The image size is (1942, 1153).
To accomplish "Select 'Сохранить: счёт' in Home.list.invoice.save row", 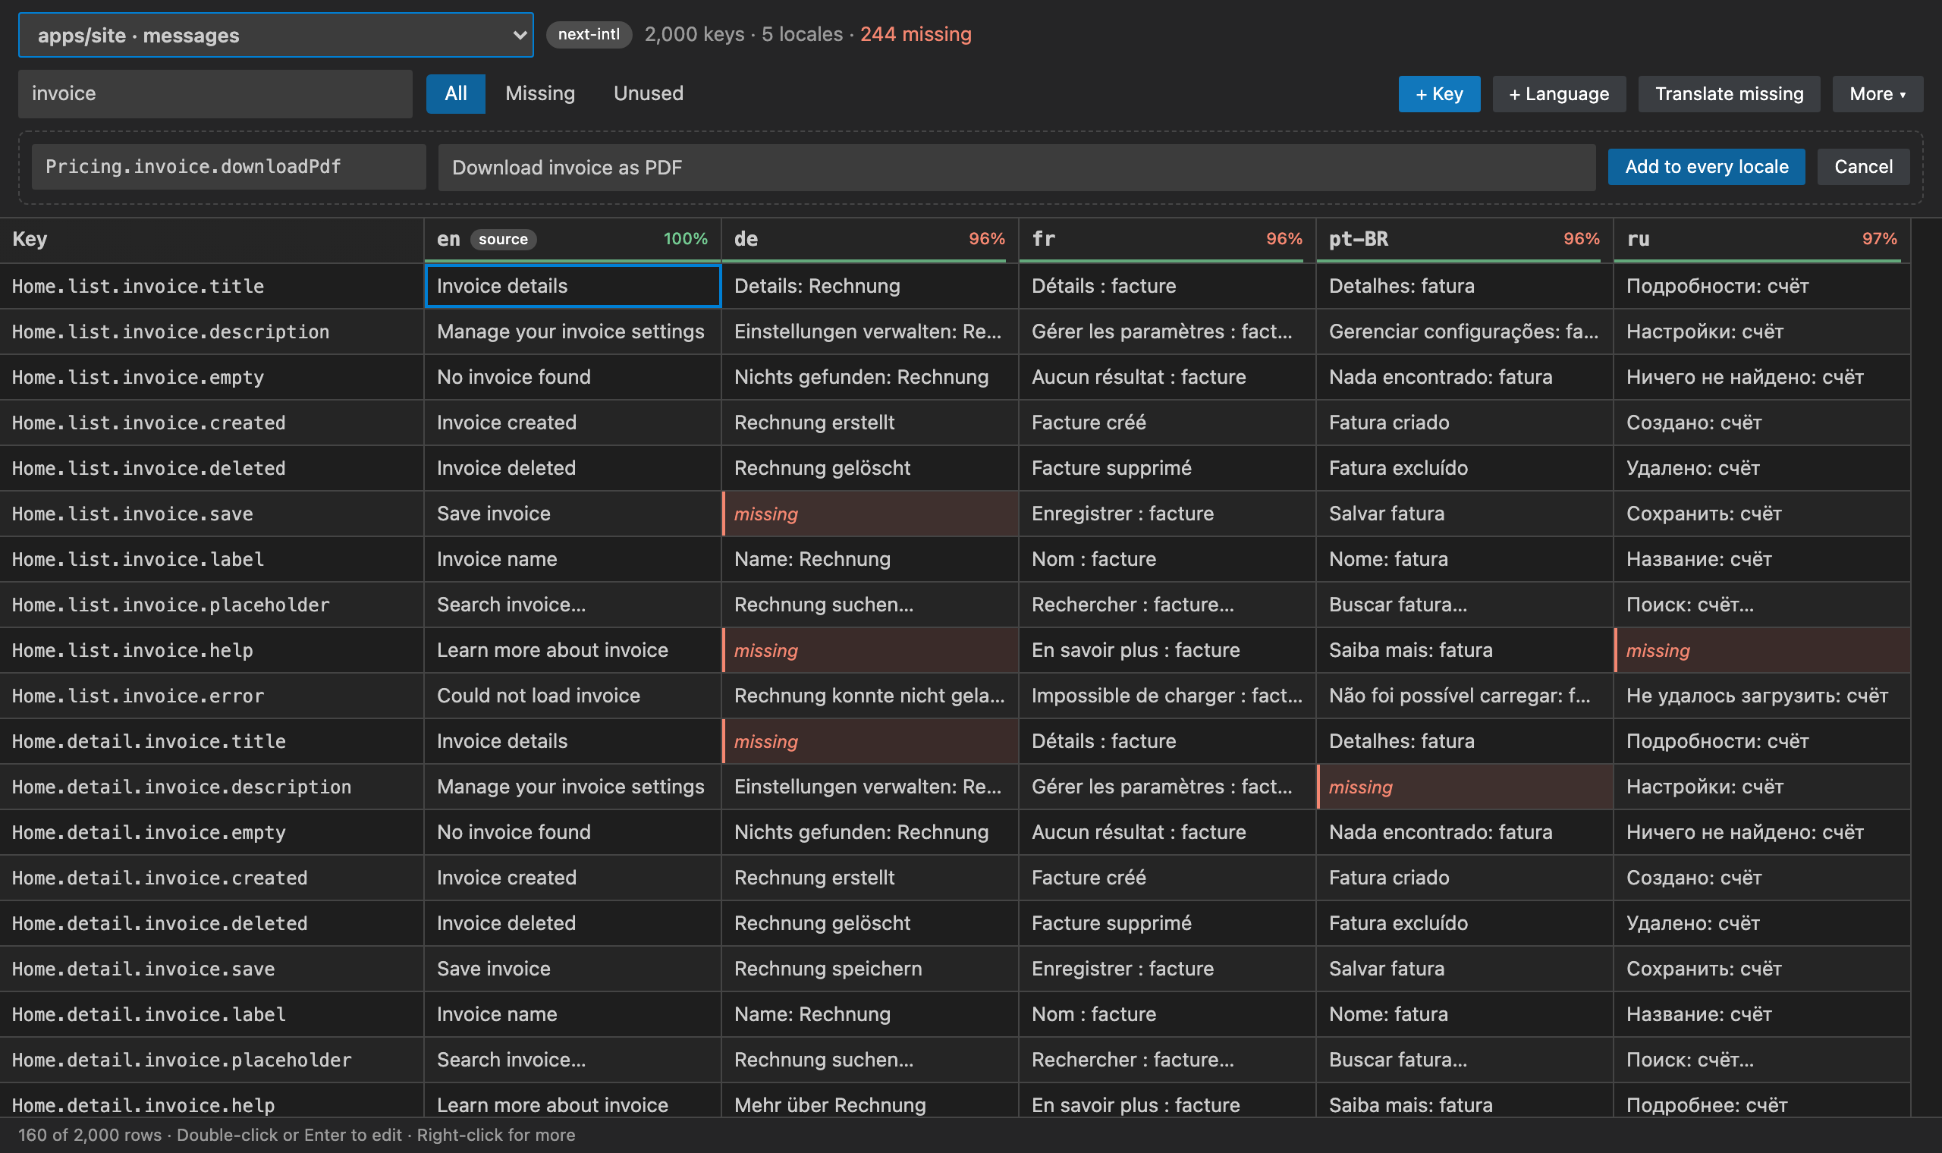I will click(x=1761, y=514).
